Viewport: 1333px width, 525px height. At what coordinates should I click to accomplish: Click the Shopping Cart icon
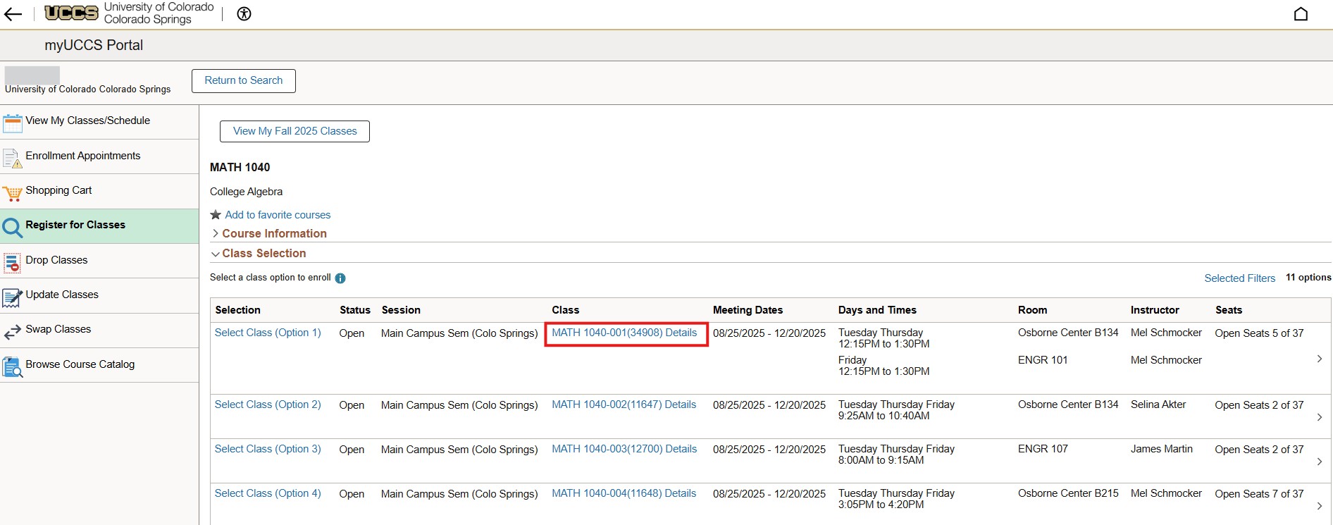click(13, 192)
